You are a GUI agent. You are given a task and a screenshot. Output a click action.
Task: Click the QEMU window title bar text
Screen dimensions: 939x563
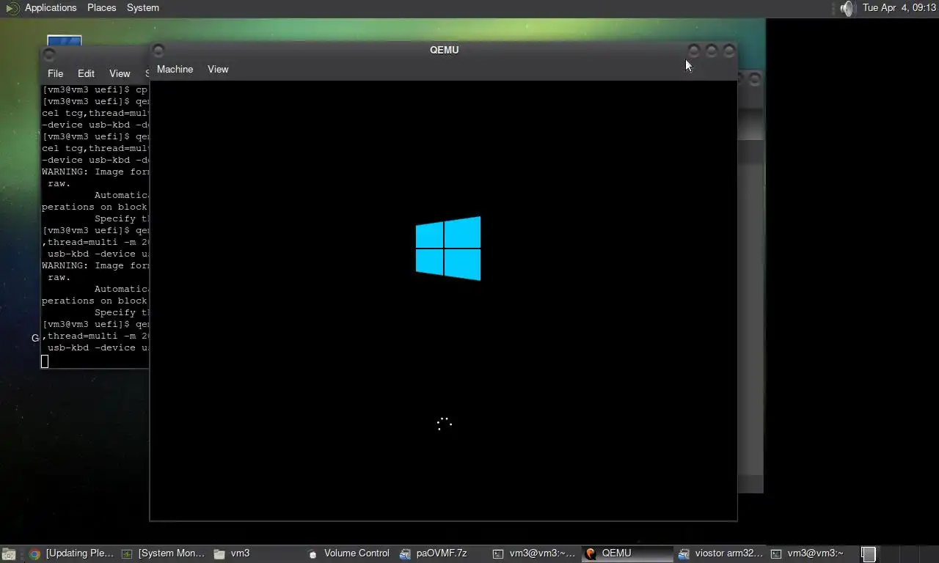click(x=445, y=50)
